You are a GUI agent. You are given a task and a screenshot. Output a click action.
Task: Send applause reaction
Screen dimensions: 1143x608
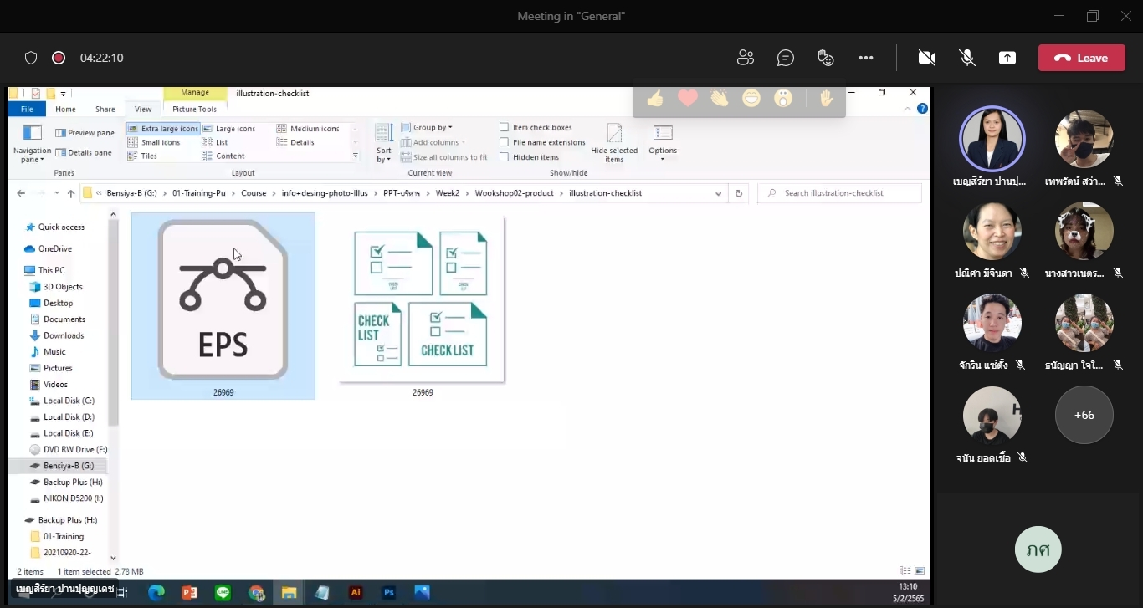tap(720, 99)
